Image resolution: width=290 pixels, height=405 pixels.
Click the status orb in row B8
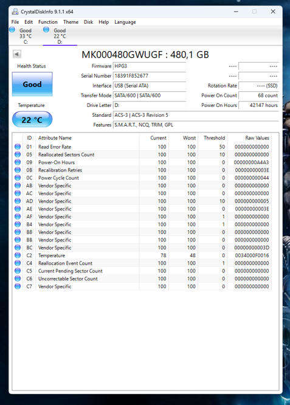pyautogui.click(x=18, y=232)
